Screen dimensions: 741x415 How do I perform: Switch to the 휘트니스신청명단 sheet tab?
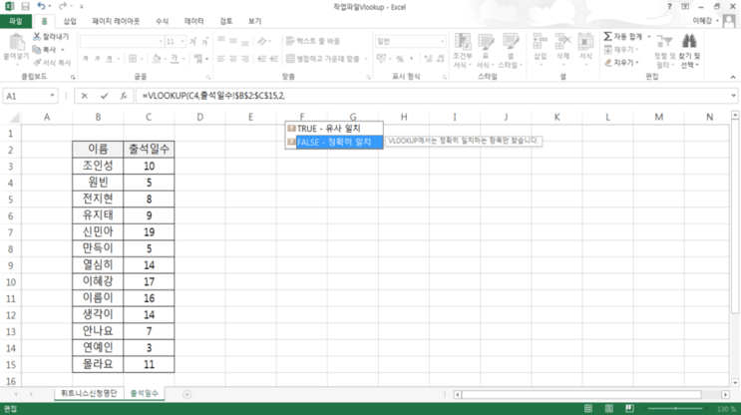tap(89, 393)
